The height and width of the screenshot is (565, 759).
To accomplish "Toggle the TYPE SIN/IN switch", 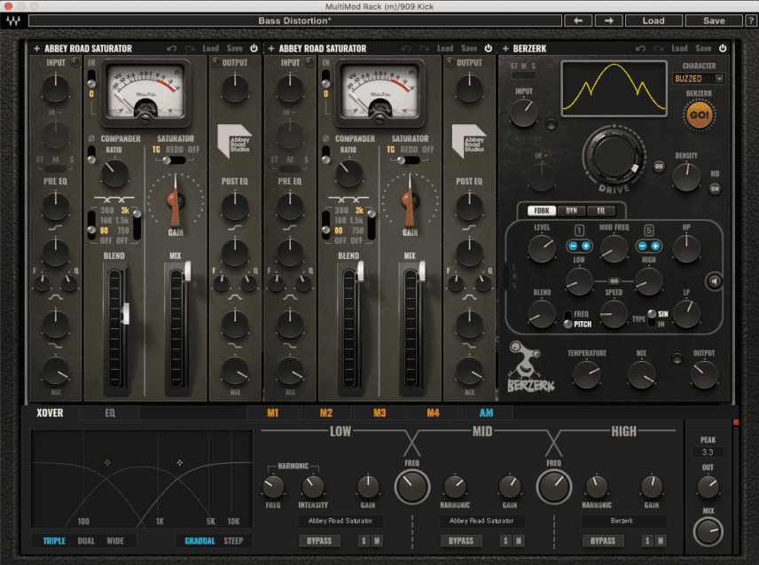I will tap(652, 318).
